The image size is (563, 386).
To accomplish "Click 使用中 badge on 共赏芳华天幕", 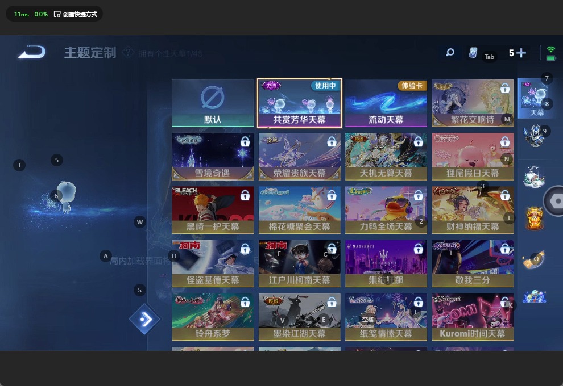I will click(x=325, y=86).
